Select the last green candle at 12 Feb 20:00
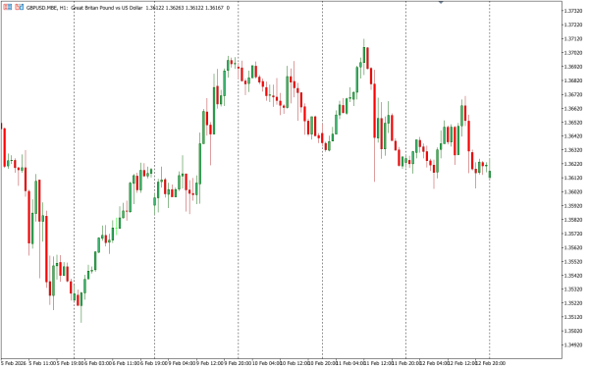 pyautogui.click(x=490, y=168)
